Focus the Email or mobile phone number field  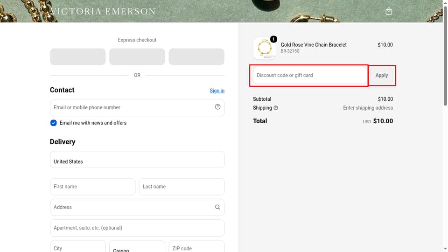137,107
